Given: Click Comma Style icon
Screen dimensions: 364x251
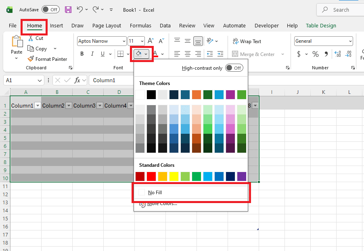Looking at the screenshot, I should click(x=326, y=54).
